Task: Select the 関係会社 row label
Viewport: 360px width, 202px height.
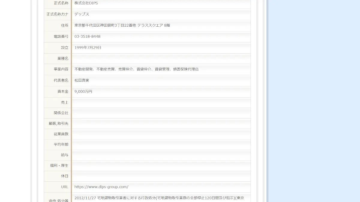Action: point(61,113)
